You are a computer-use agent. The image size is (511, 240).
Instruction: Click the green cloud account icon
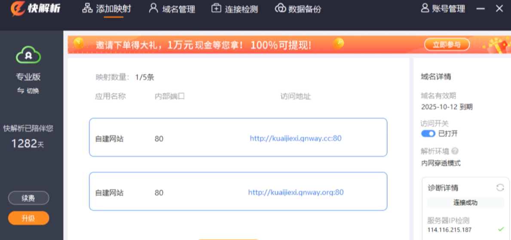point(28,55)
